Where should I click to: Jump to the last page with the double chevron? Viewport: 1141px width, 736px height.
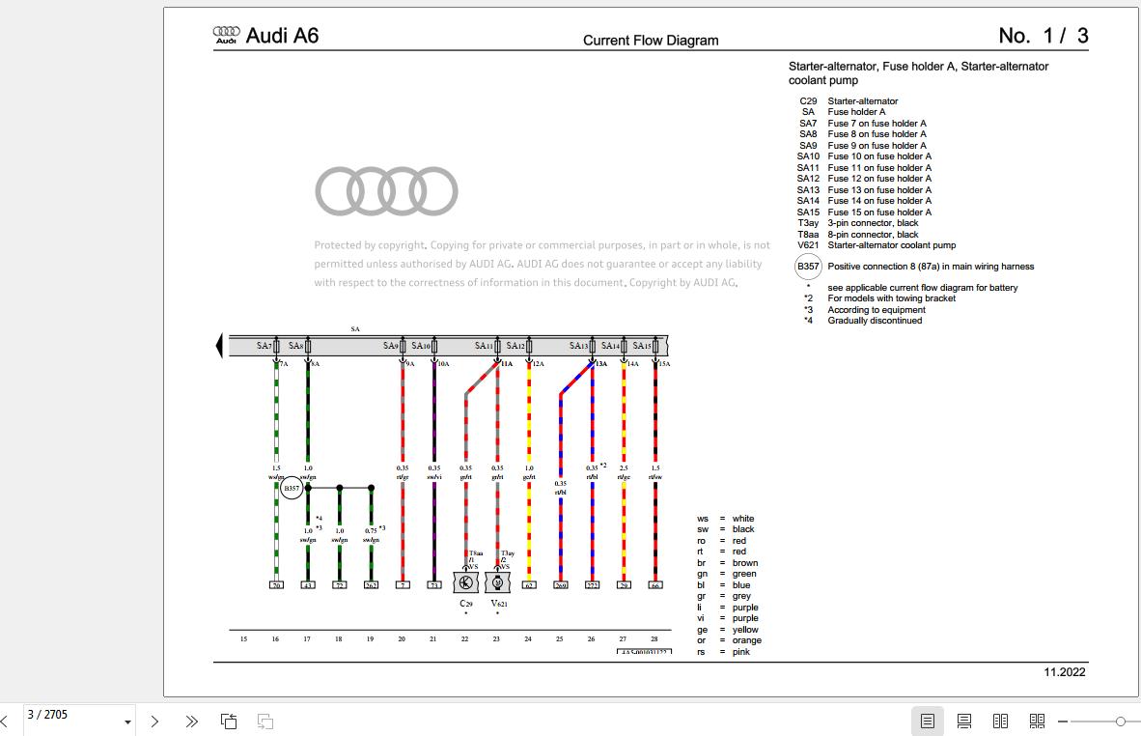191,722
